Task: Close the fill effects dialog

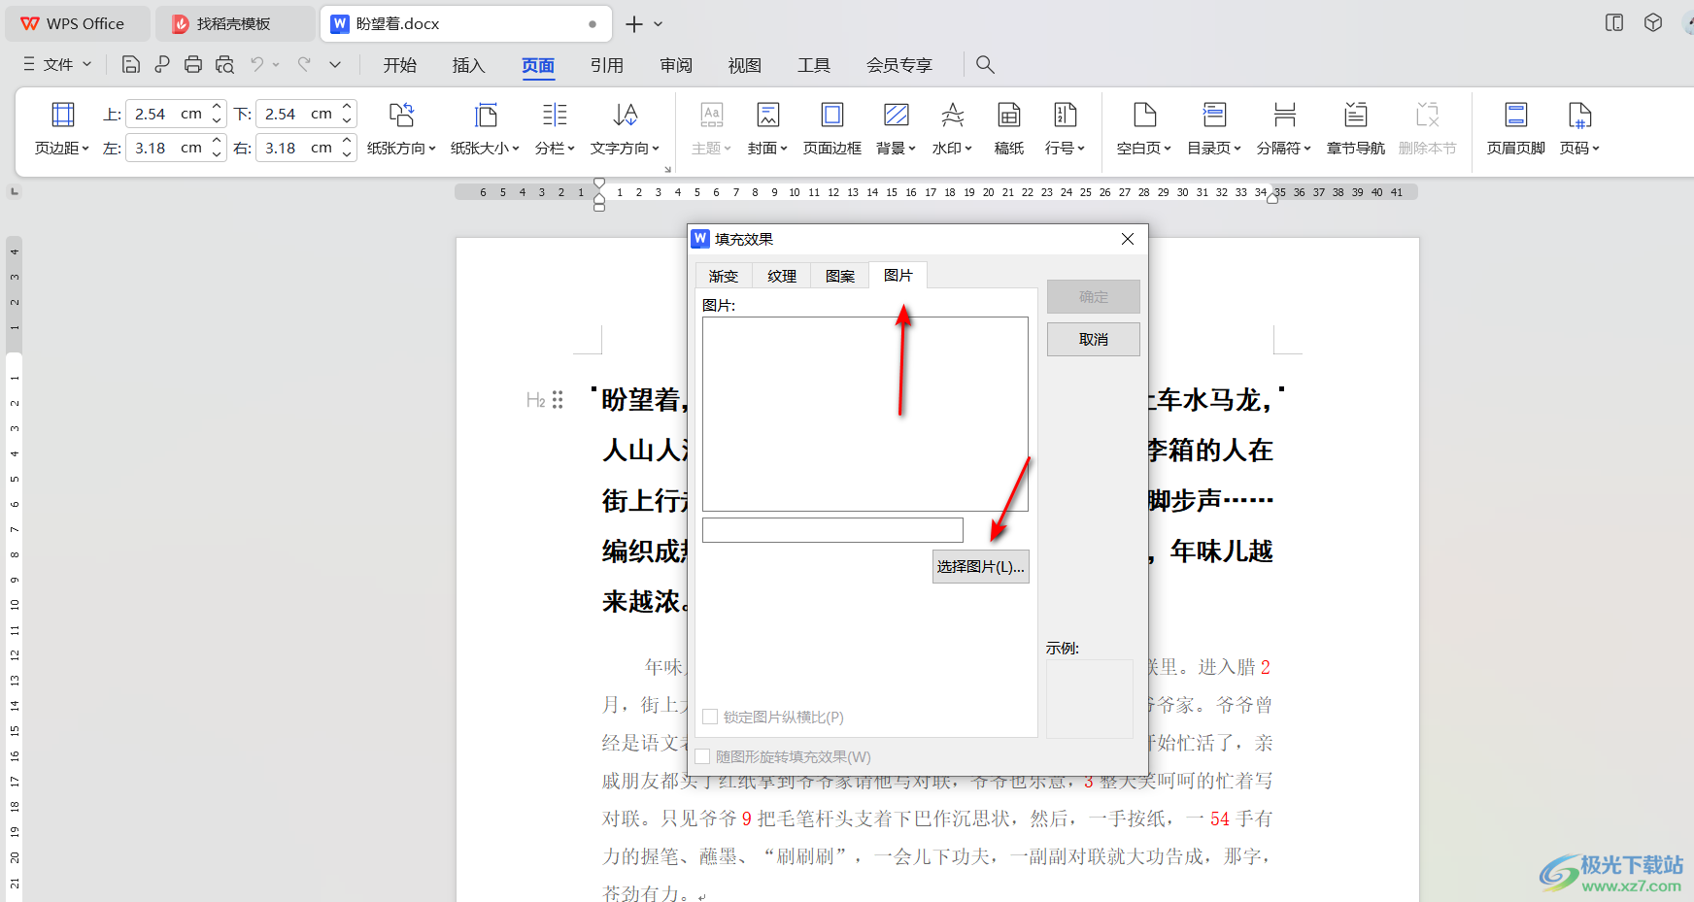Action: 1127,239
